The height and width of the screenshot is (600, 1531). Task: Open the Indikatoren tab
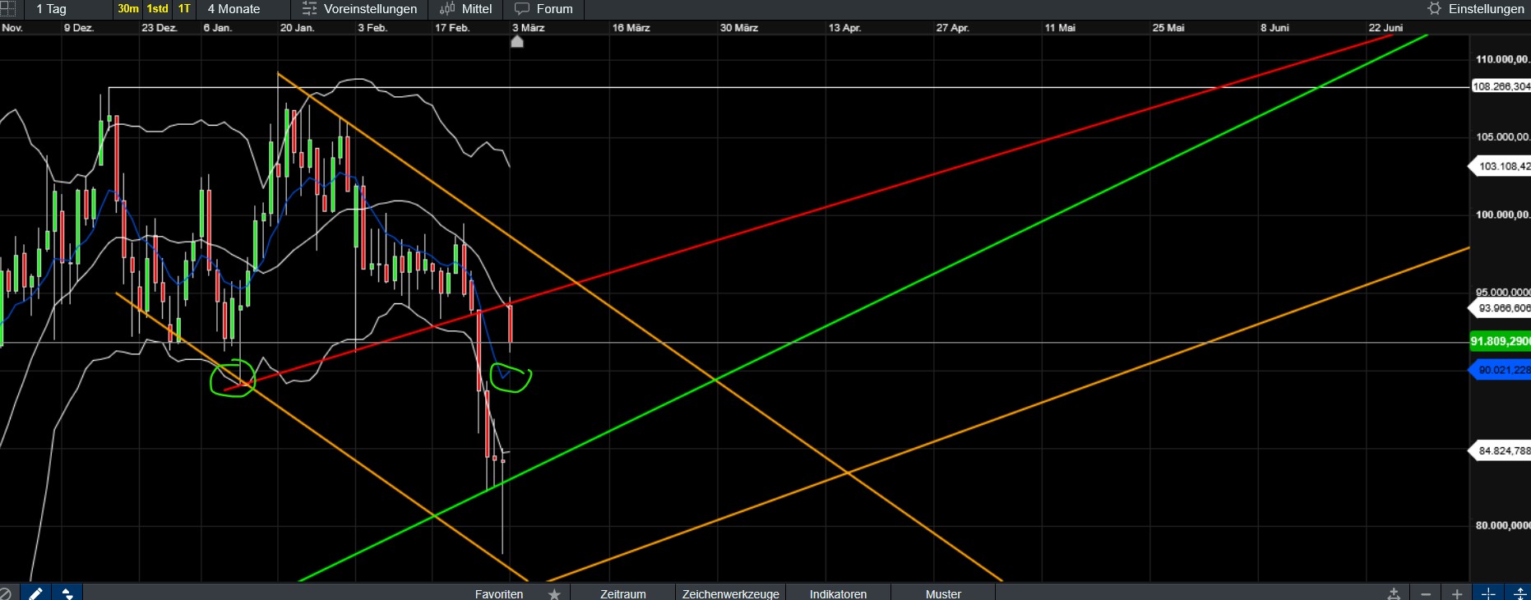pos(838,593)
